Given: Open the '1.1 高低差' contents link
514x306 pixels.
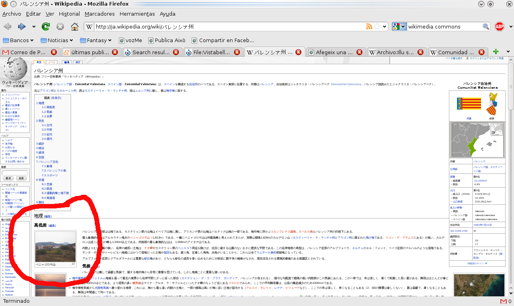Looking at the screenshot, I should (x=48, y=107).
